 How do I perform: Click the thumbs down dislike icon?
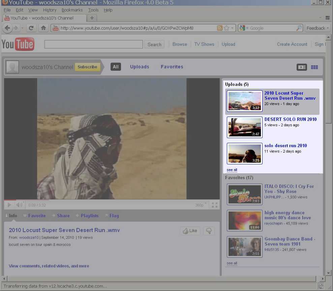(209, 231)
